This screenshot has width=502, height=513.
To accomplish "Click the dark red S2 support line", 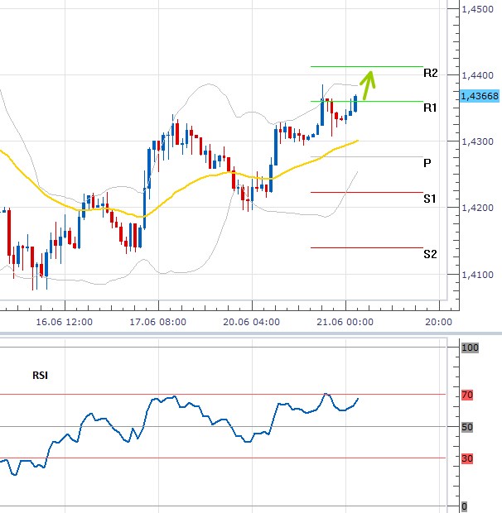I will [x=367, y=247].
